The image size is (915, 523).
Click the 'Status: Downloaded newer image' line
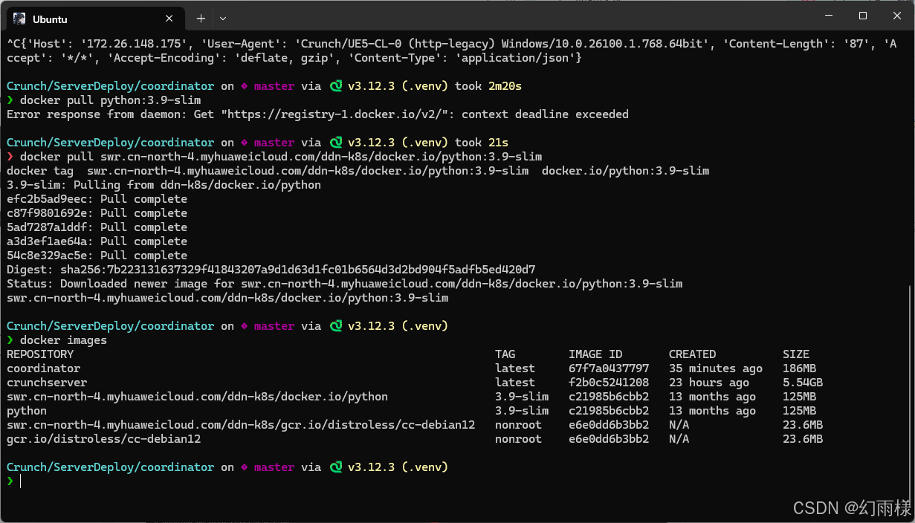(344, 284)
